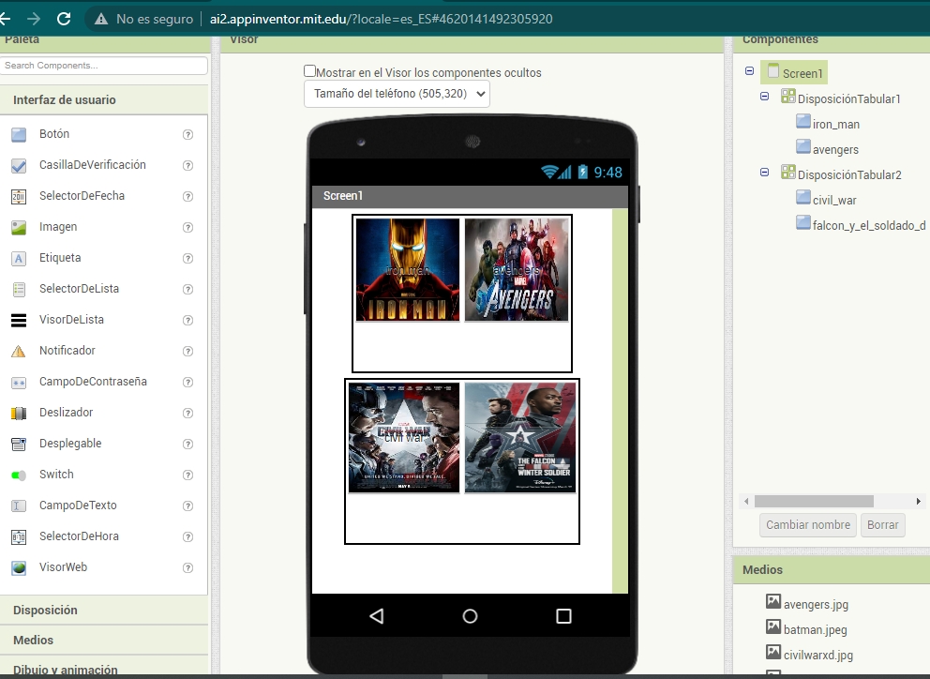Click the scrollbar left arrow in Componentes
Screen dimensions: 930x679
click(x=746, y=501)
